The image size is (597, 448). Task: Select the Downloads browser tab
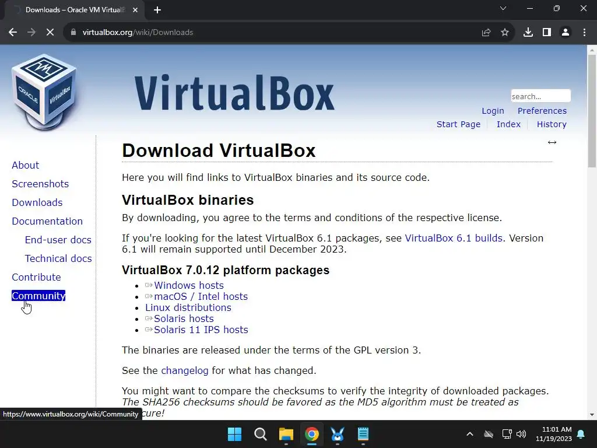coord(75,10)
